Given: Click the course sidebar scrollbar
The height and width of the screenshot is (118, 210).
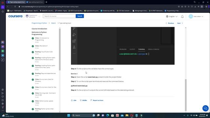Looking at the screenshot, I should click(60, 49).
